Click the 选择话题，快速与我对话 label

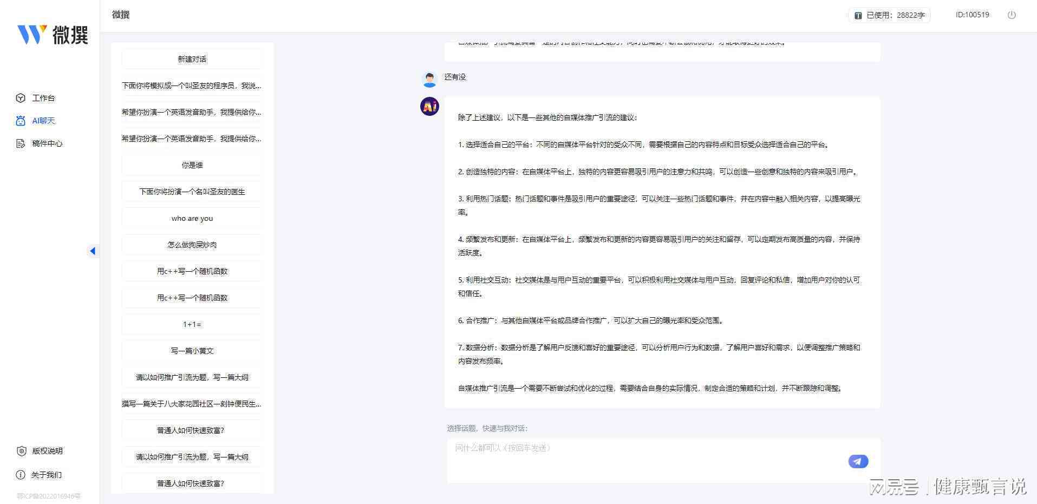(487, 428)
